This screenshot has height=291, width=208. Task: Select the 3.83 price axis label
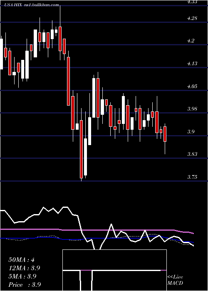[x=192, y=154]
